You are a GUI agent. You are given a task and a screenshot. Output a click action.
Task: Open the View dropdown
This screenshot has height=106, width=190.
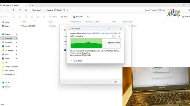[65, 17]
